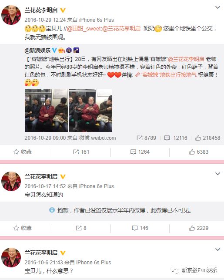Like the second post showing 2229

pyautogui.click(x=199, y=228)
